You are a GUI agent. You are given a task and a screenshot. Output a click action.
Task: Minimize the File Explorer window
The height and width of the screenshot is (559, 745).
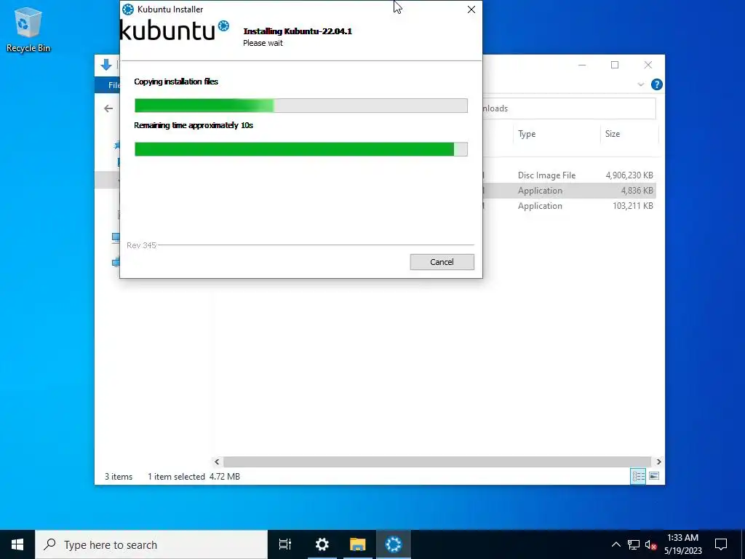(582, 65)
